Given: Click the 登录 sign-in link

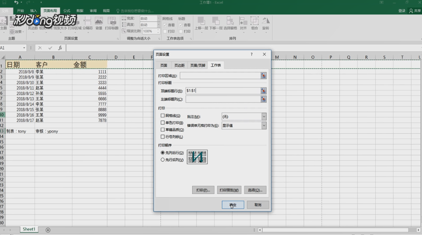Looking at the screenshot, I should (x=402, y=11).
